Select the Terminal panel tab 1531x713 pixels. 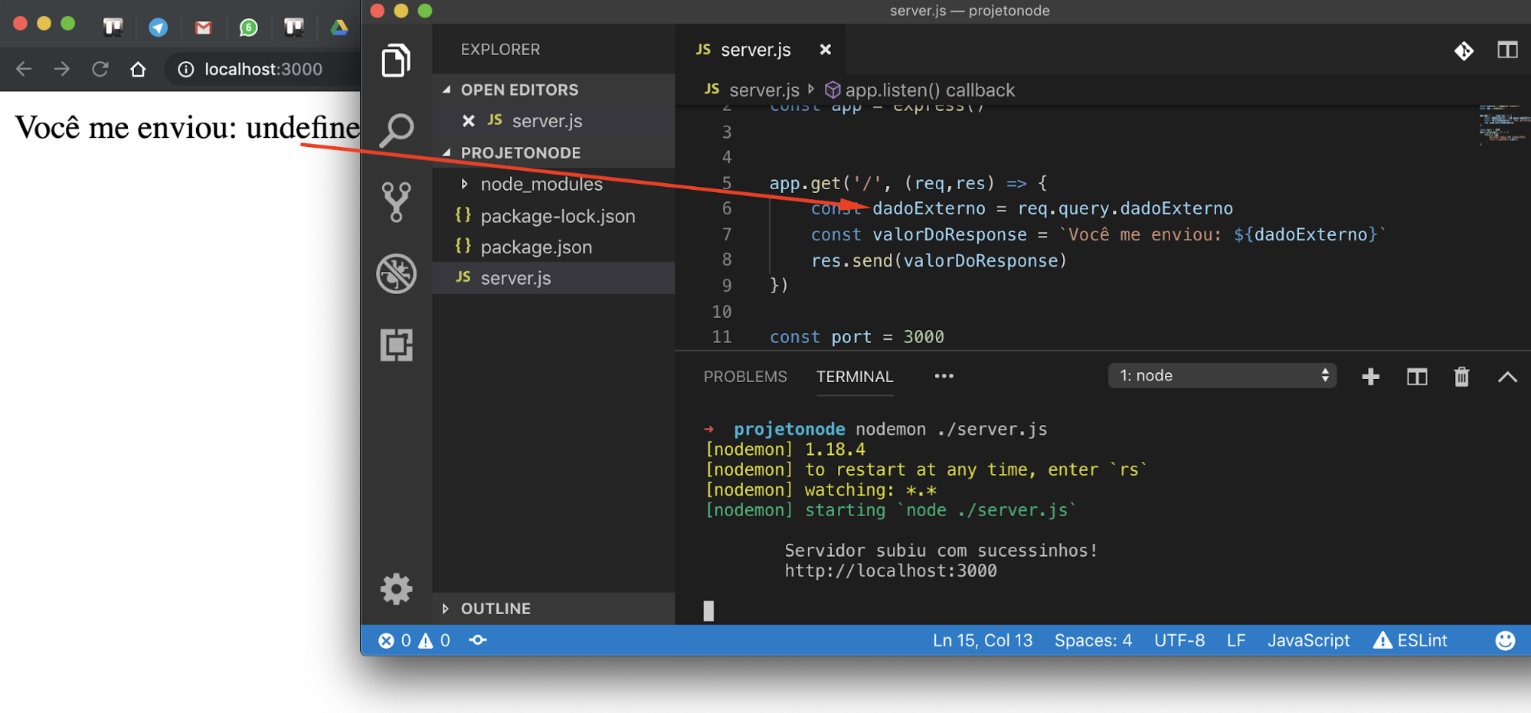coord(855,376)
